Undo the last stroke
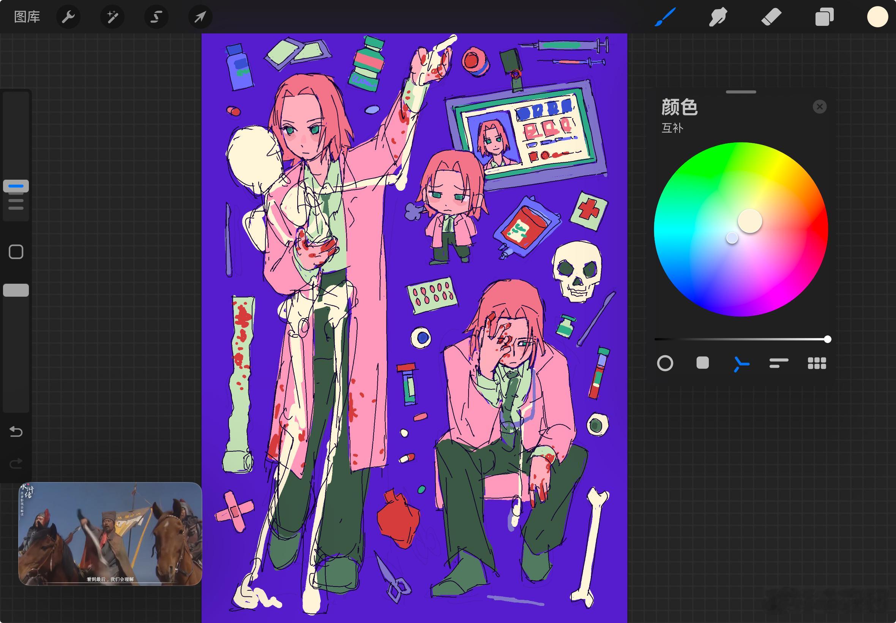The height and width of the screenshot is (623, 896). (16, 431)
